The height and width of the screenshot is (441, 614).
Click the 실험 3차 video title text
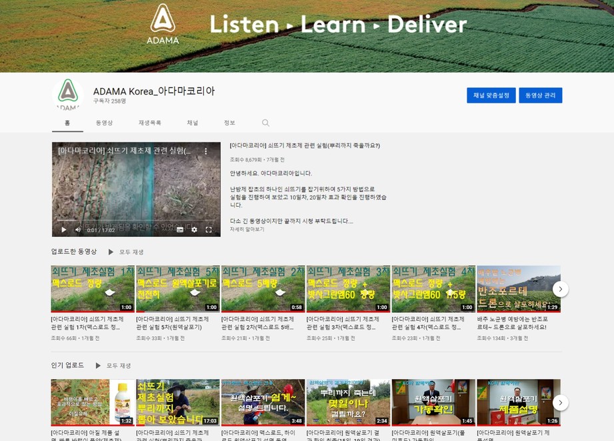coord(343,323)
